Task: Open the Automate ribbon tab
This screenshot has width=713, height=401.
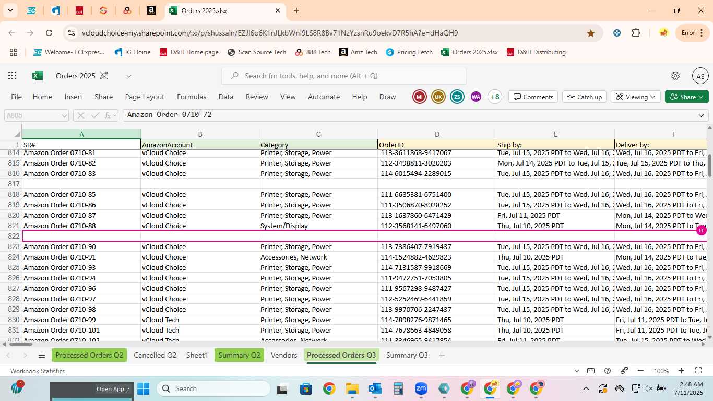Action: point(324,97)
